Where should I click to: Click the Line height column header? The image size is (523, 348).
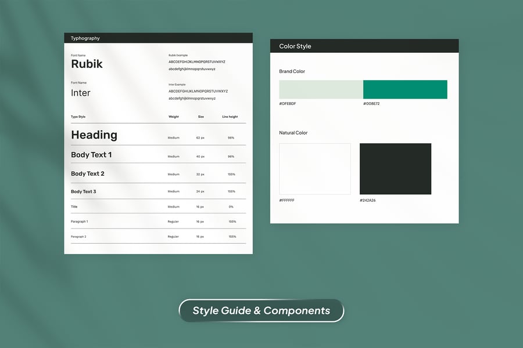tap(230, 117)
